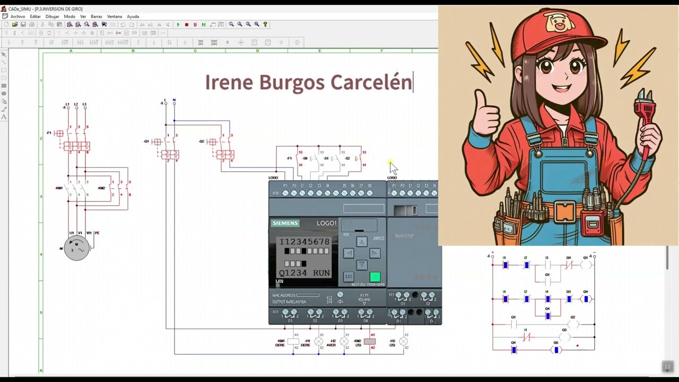Select the H3 IZQ lamp symbol

tap(404, 342)
